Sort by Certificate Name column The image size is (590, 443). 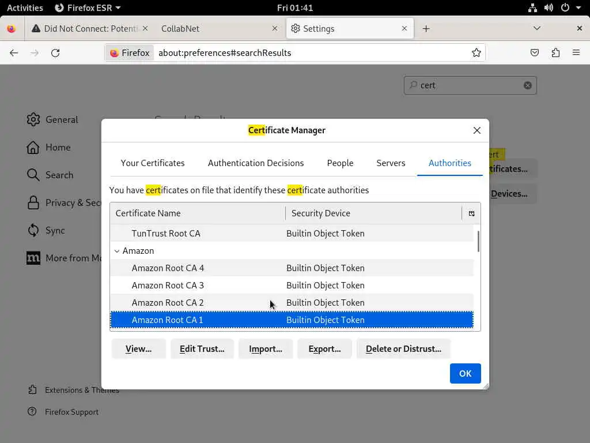[198, 213]
